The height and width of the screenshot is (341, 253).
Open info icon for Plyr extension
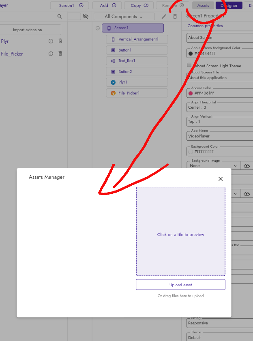51,41
